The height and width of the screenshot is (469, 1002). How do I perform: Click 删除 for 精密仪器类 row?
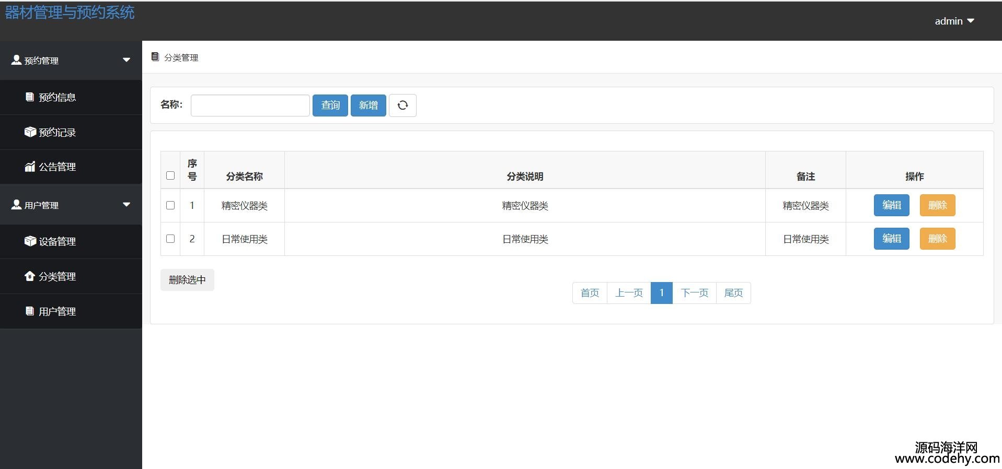938,205
